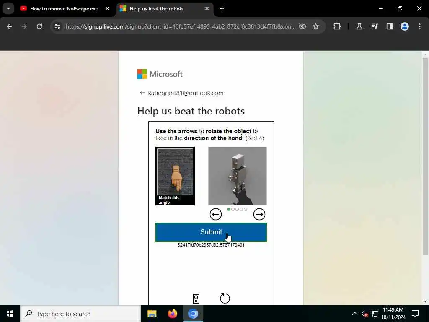Open Chrome Labs flask icon
Screen dimensions: 429x322
tap(359, 26)
